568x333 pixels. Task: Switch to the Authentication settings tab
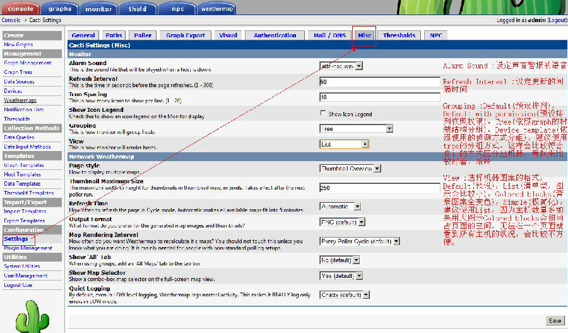[x=275, y=35]
